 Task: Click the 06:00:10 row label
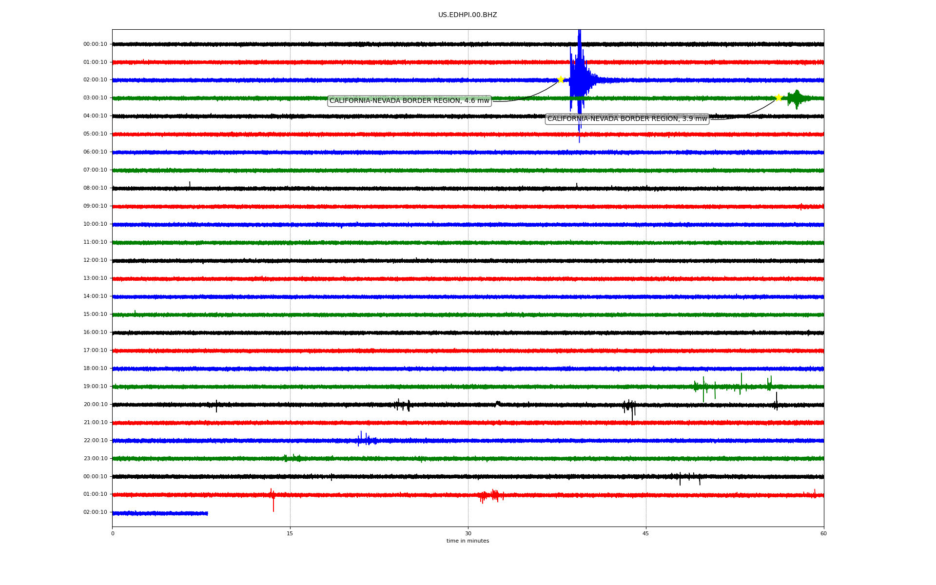95,152
